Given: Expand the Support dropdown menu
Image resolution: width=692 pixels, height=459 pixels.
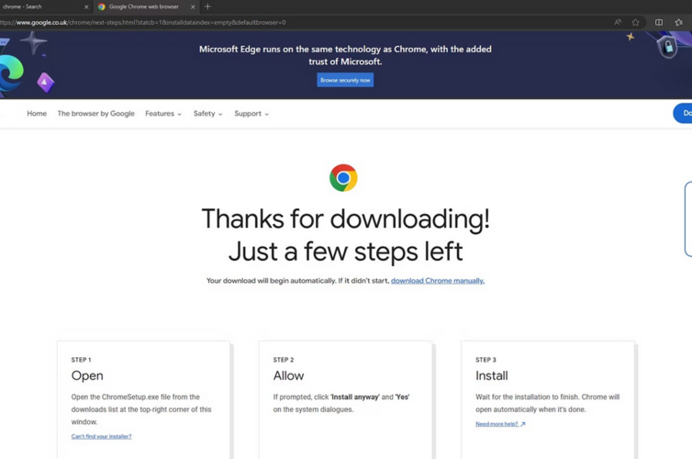Looking at the screenshot, I should point(251,114).
